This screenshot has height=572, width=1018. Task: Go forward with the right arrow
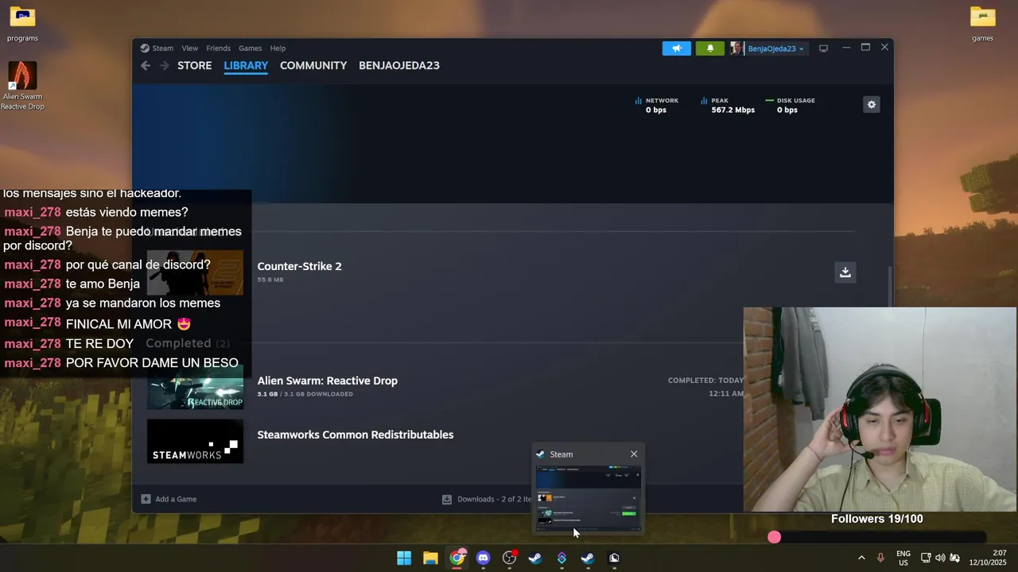tap(164, 65)
